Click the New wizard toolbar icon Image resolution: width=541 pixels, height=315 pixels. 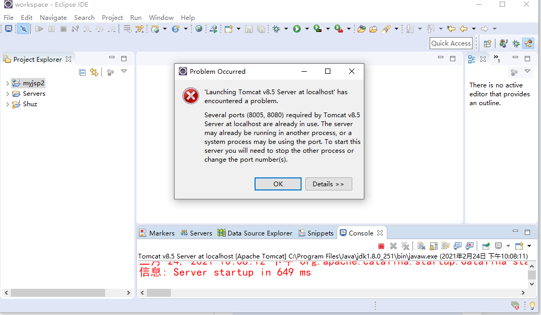tap(228, 29)
